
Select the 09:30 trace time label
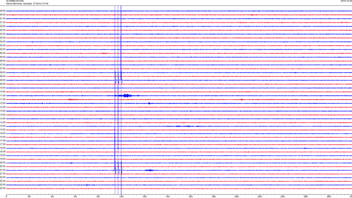(3, 84)
